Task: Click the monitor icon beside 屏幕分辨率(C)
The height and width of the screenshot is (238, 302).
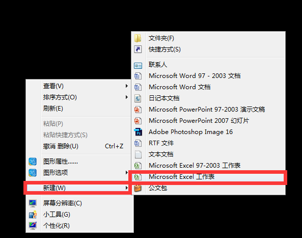Action: pos(33,203)
